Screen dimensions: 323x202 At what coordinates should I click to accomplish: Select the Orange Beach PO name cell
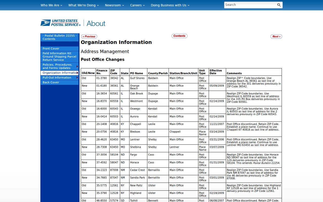pos(138,87)
